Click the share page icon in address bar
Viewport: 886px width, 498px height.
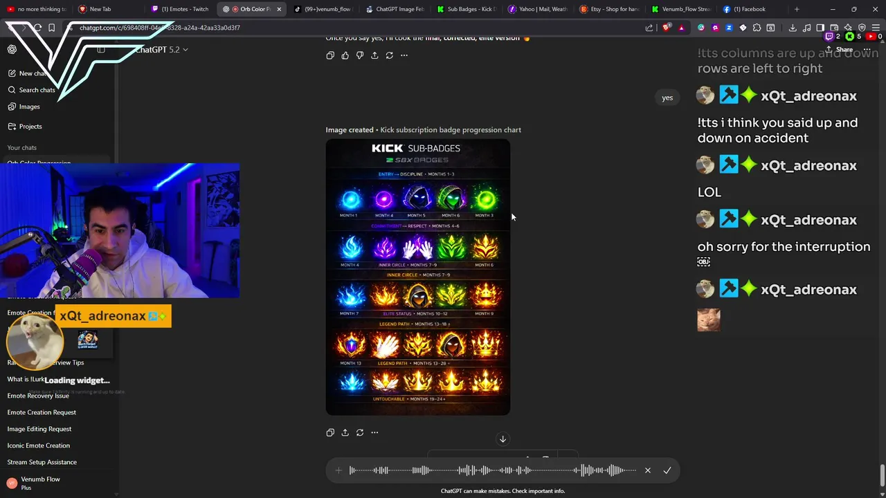click(x=649, y=28)
